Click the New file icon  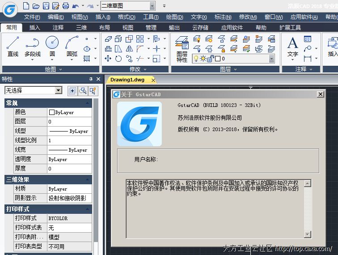click(x=26, y=6)
